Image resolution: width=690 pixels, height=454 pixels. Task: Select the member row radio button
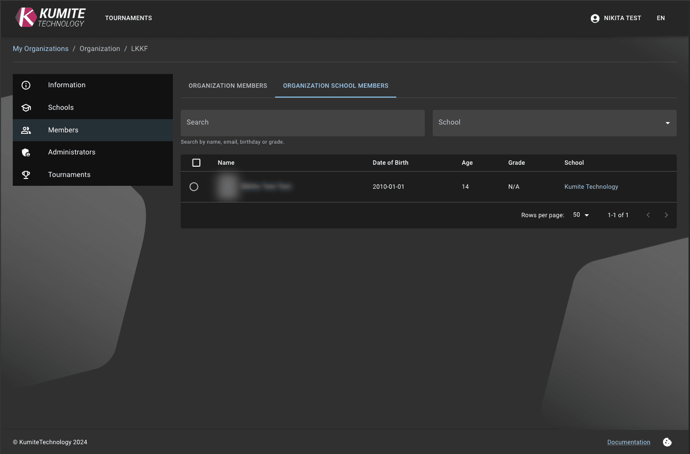[x=194, y=187]
